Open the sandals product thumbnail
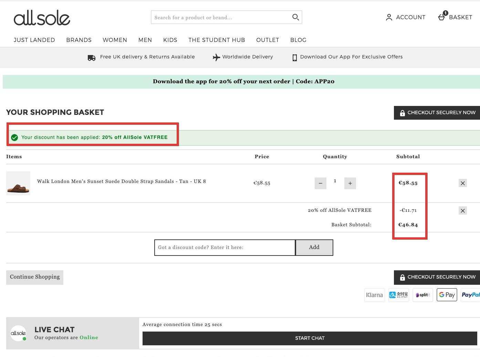This screenshot has height=357, width=480. (x=18, y=183)
